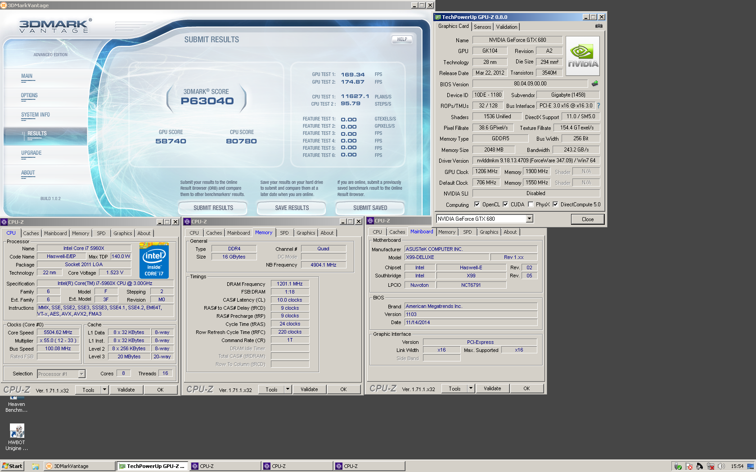Click the volume speaker tray icon

pos(721,466)
